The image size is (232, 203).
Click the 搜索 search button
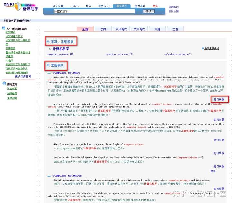coord(149,11)
